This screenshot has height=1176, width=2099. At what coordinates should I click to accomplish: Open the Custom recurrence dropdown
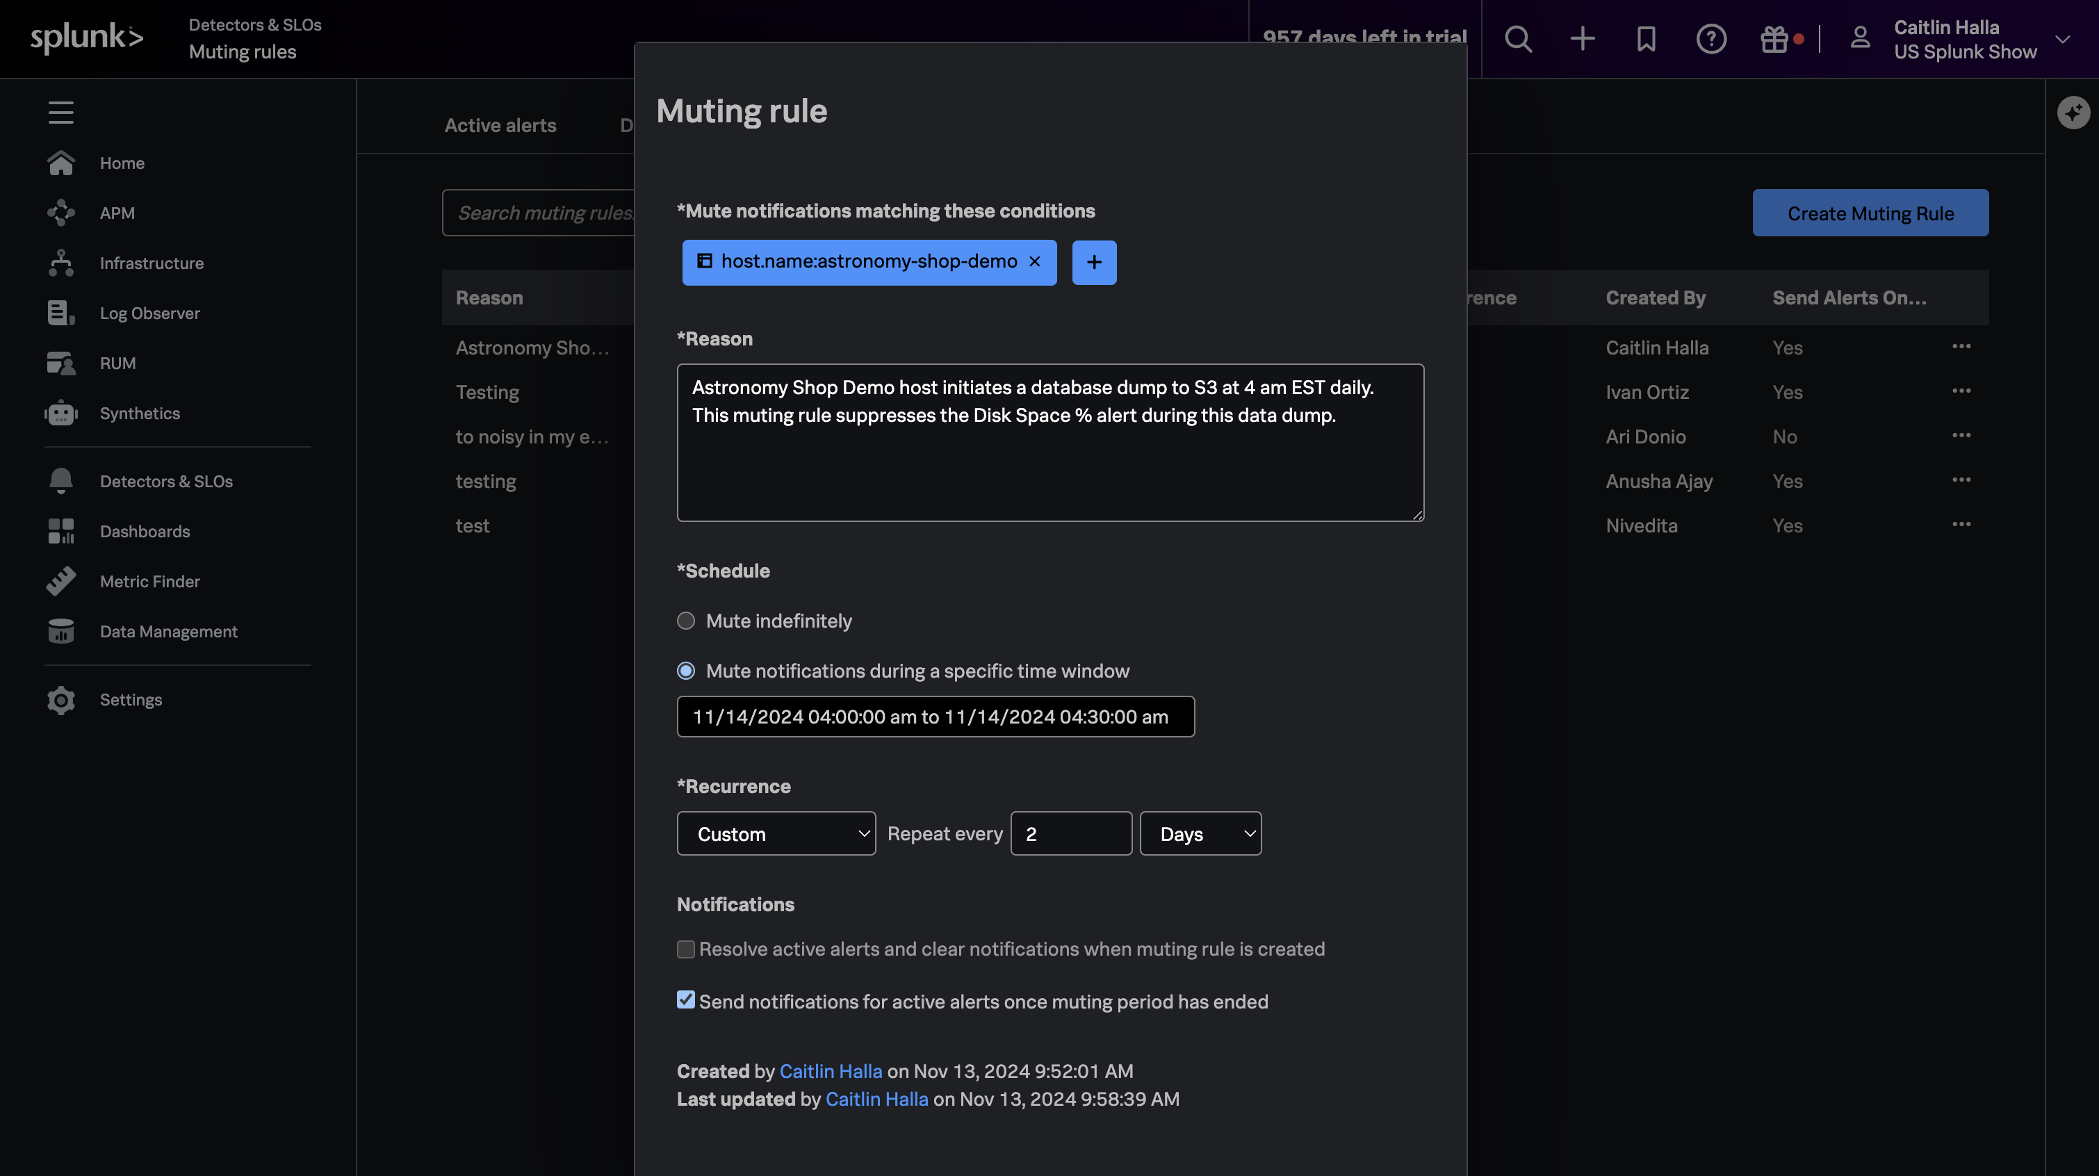point(776,834)
